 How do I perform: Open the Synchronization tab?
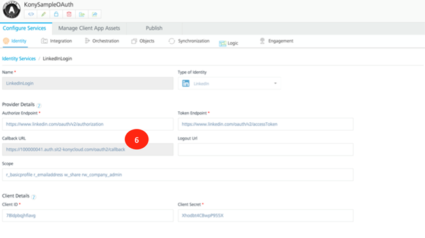189,41
